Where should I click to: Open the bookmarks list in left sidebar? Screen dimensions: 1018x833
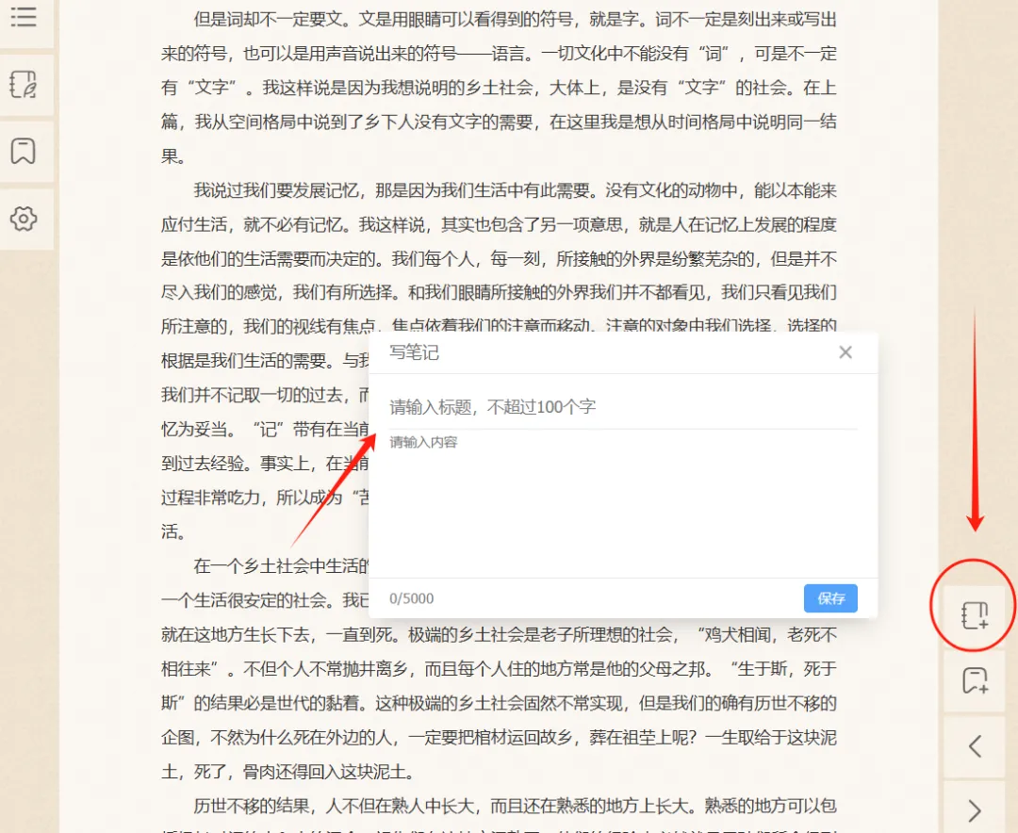[24, 151]
